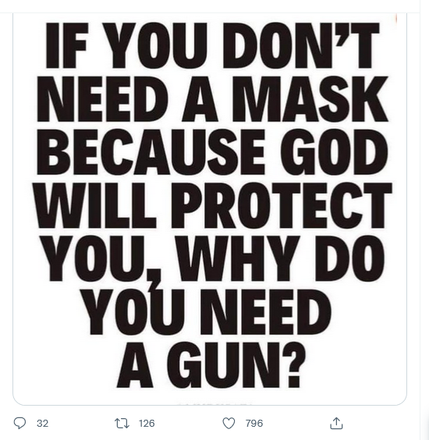Click the retweet arrows icon
Image resolution: width=429 pixels, height=440 pixels.
click(122, 423)
